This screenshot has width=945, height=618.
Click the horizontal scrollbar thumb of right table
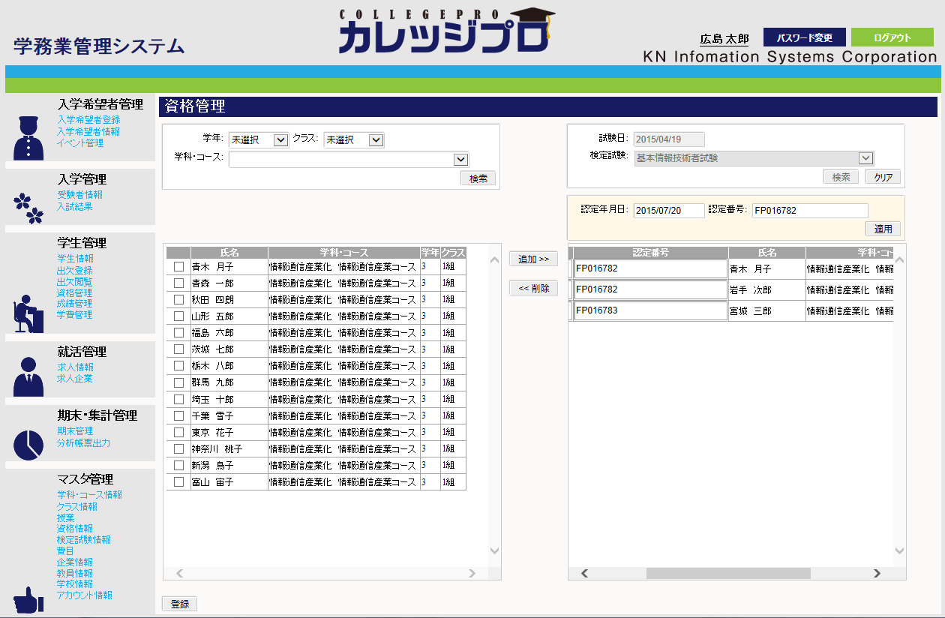[728, 573]
